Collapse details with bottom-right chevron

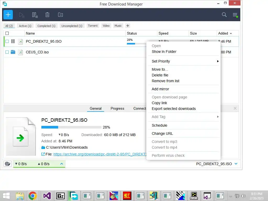pos(236,164)
